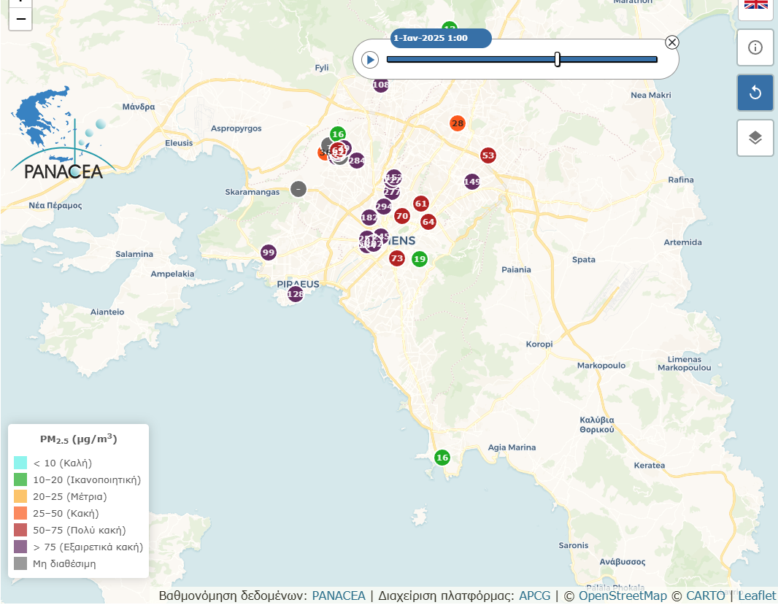Viewport: 778px width, 605px height.
Task: Close the time slider panel
Action: point(672,42)
